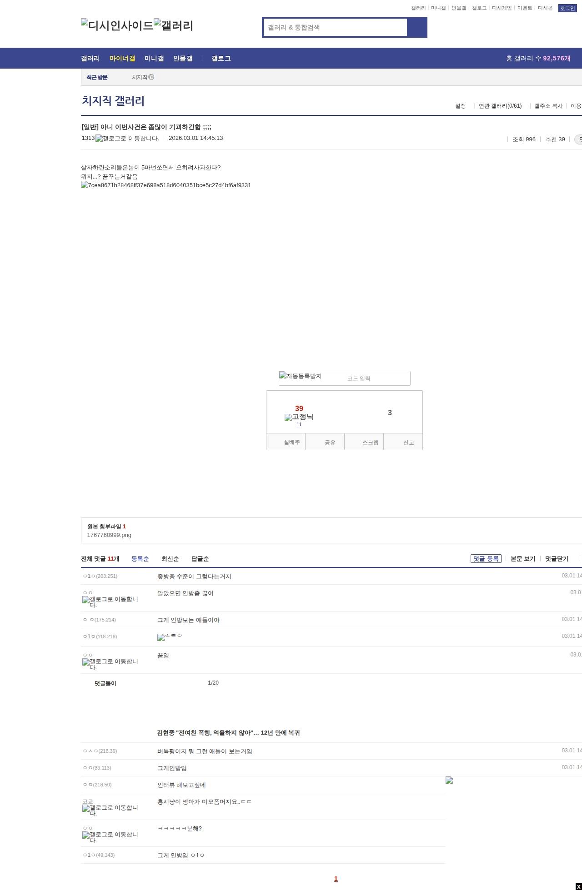Click commenter name ㅇㅇ(39.113)
Image resolution: width=582 pixels, height=890 pixels.
(97, 768)
